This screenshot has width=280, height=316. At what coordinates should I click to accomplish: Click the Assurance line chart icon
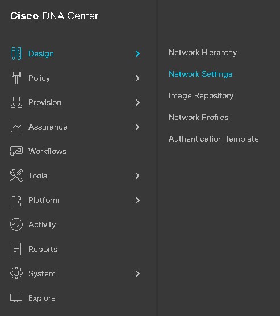[16, 127]
